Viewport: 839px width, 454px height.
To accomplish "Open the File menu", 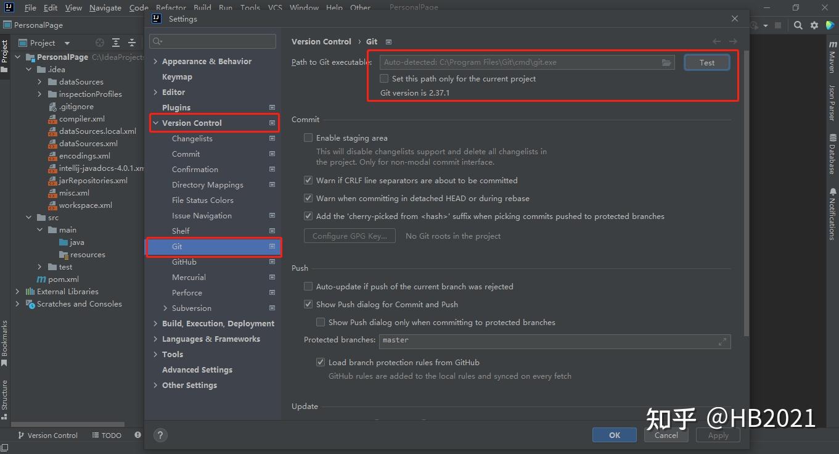I will 30,8.
